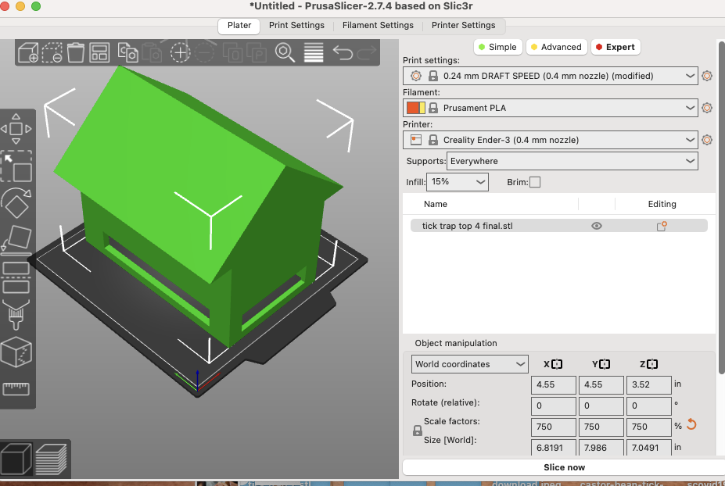Click the Size Z input field

(x=648, y=447)
